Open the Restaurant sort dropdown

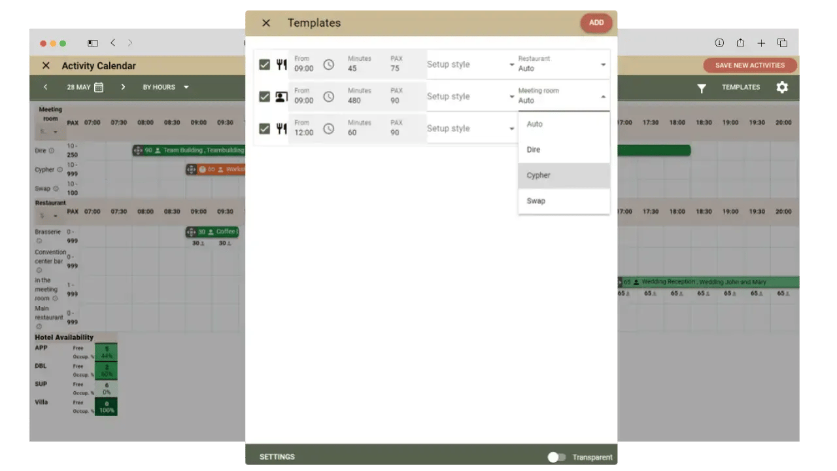(49, 215)
